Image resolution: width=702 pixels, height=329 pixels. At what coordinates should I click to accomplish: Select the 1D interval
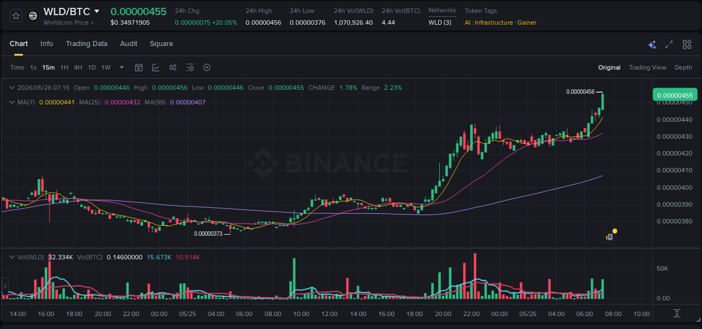[92, 67]
